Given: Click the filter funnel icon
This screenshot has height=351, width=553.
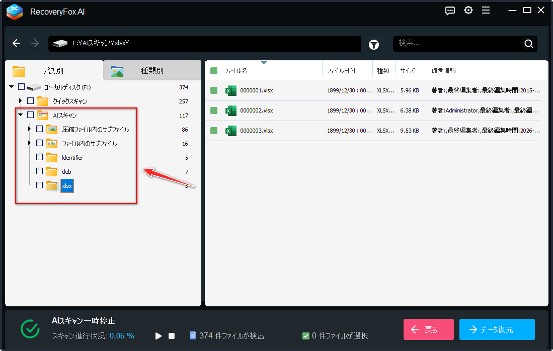Looking at the screenshot, I should pos(374,44).
